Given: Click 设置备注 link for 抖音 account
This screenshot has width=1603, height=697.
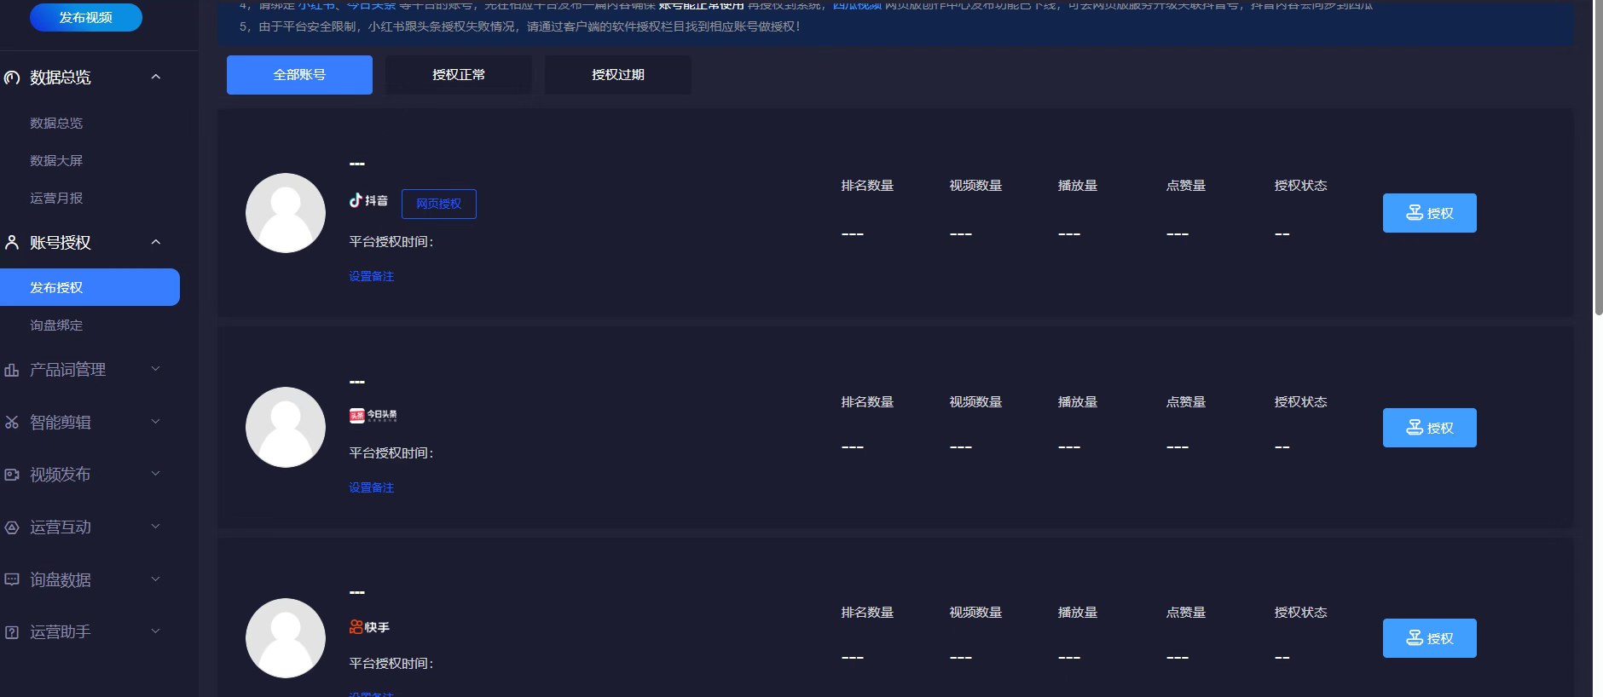Looking at the screenshot, I should pyautogui.click(x=371, y=276).
